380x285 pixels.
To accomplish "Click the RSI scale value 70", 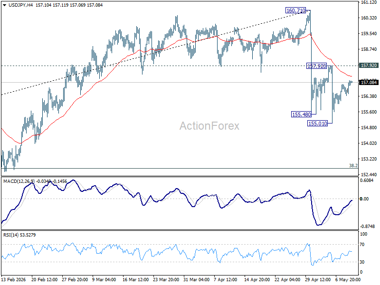I will (x=362, y=245).
